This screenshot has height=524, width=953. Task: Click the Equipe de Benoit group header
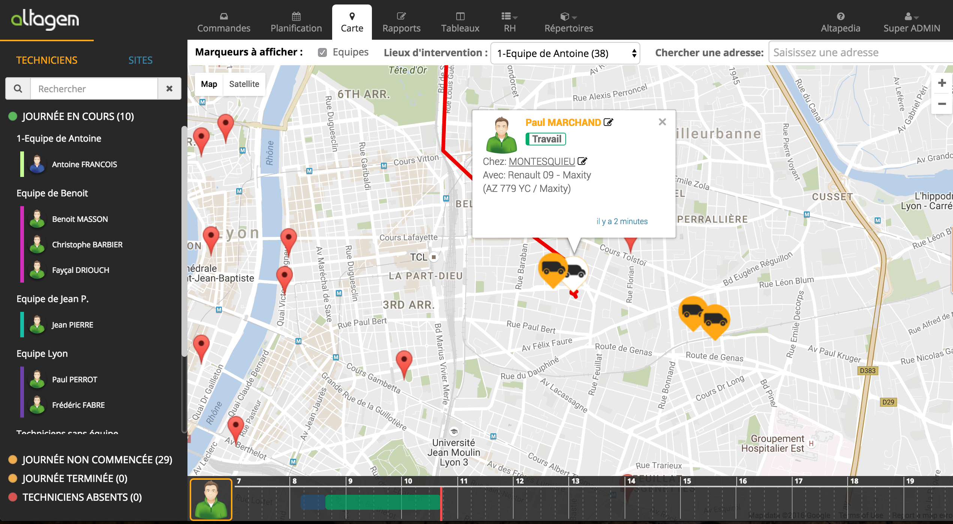[52, 193]
